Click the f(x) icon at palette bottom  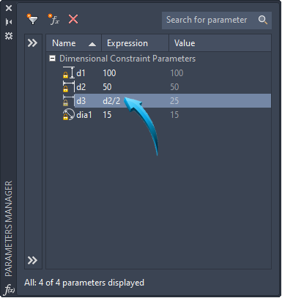point(10,290)
